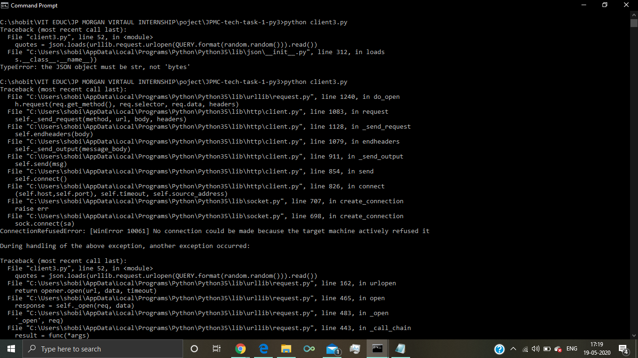This screenshot has height=358, width=638.
Task: Click the 'h.request(req.get_method()' line
Action: coord(127,104)
